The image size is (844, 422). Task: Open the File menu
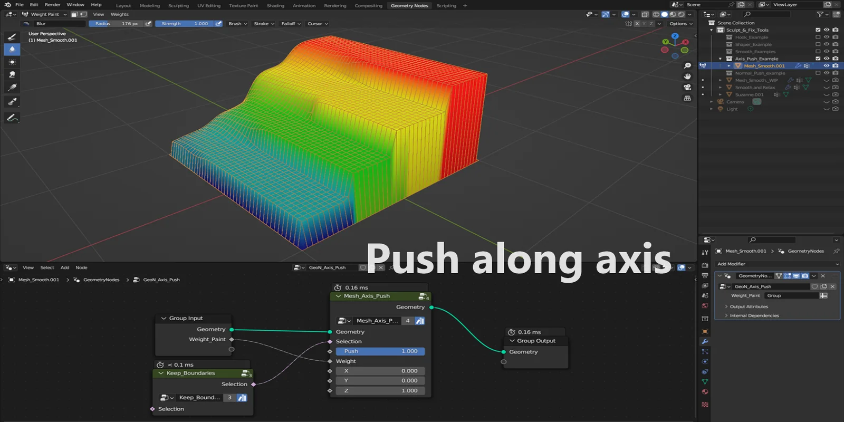(x=20, y=5)
